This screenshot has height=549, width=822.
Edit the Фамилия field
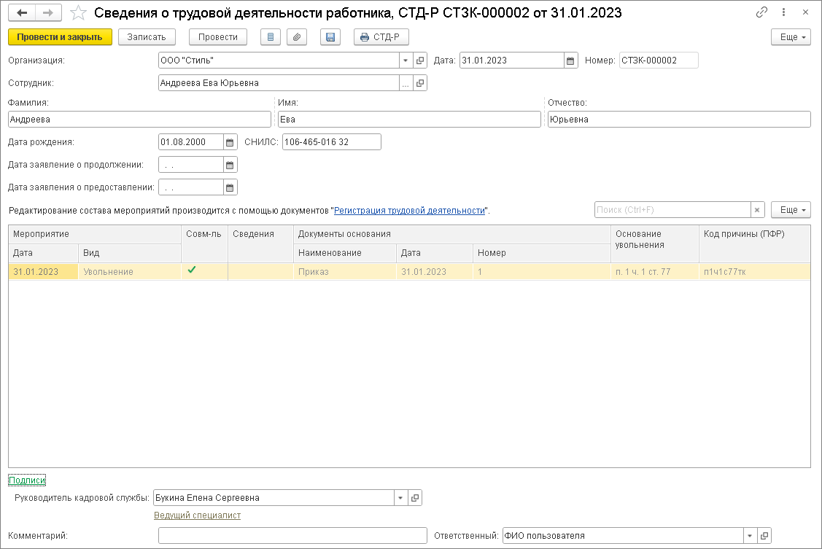click(139, 120)
